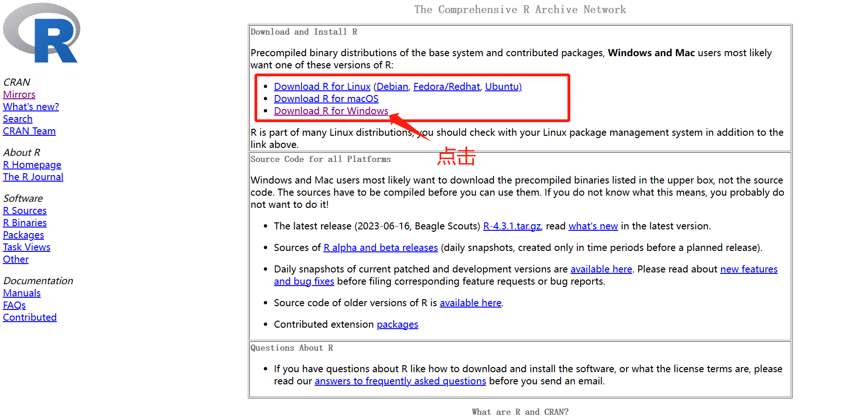The height and width of the screenshot is (419, 859).
Task: Open Task Views link
Action: coord(27,247)
